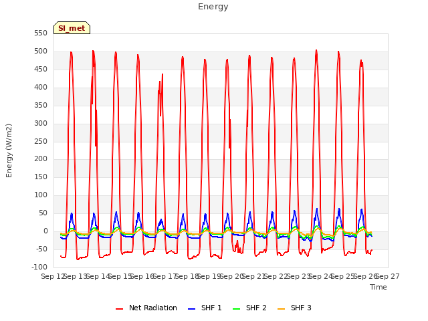This screenshot has height=321, width=428.
Task: Click the SI_met annotation label
Action: point(72,28)
